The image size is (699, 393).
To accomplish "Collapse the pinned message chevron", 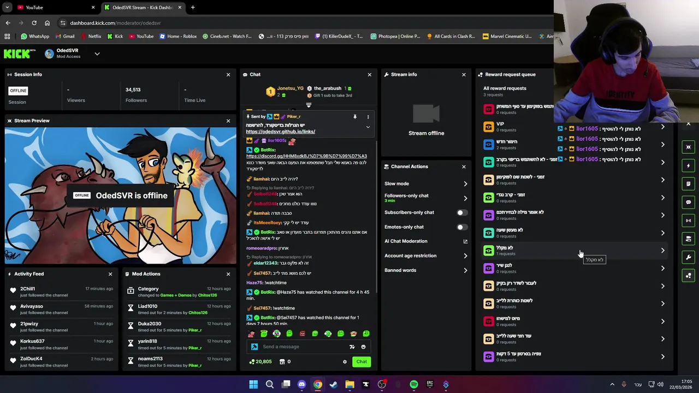I will (368, 127).
